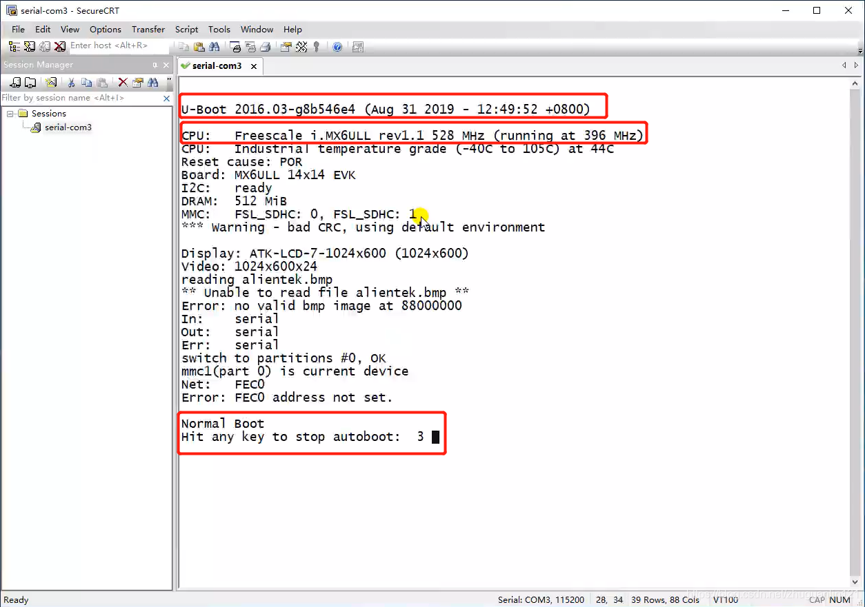Click the Paste icon in main toolbar

tap(199, 47)
